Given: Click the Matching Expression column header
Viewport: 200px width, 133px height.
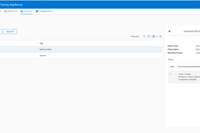Looking at the screenshot, I should [x=189, y=66].
